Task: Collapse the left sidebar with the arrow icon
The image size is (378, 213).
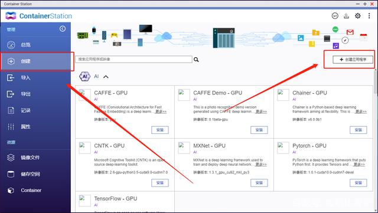Action: pos(63,29)
